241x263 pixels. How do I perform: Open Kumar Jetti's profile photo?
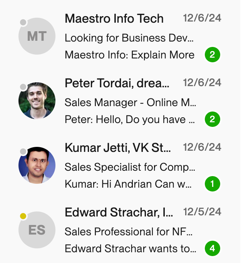pos(37,165)
